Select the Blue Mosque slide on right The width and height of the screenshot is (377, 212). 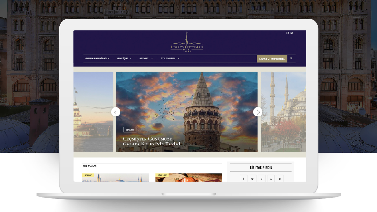[x=283, y=112]
